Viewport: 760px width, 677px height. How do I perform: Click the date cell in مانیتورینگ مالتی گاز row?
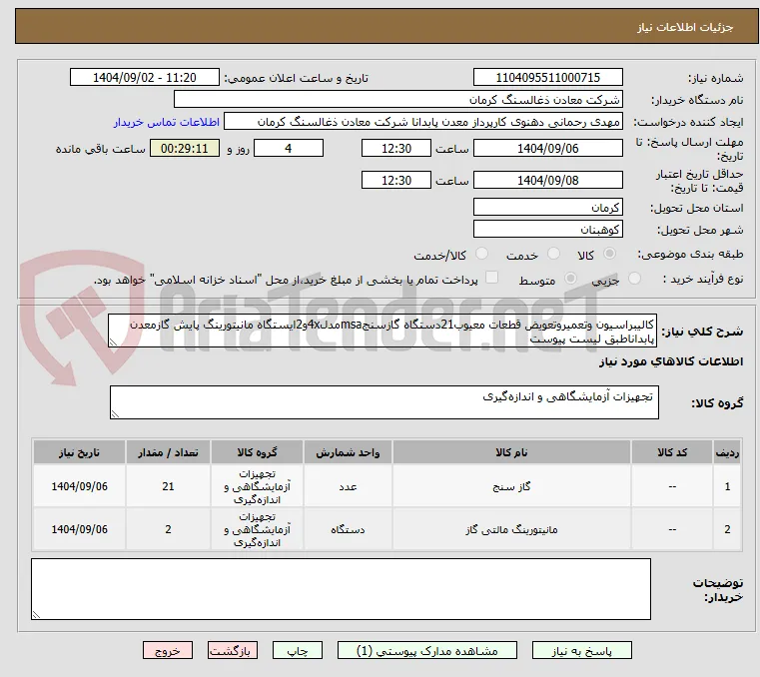(x=79, y=529)
